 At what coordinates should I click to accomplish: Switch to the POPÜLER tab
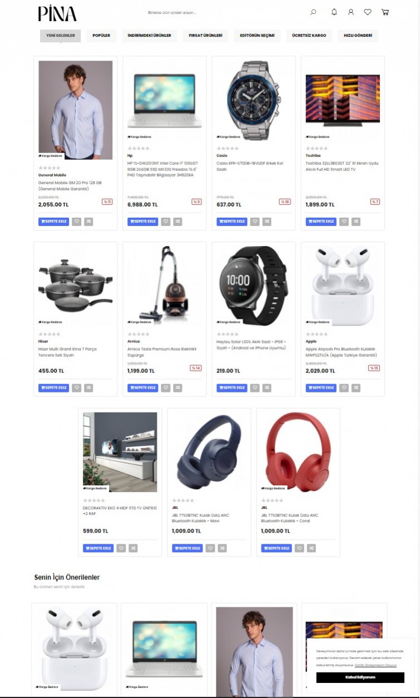pos(101,36)
